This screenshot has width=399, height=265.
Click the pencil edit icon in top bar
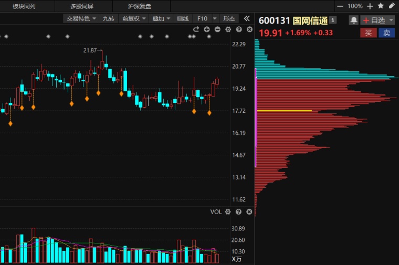click(x=392, y=6)
